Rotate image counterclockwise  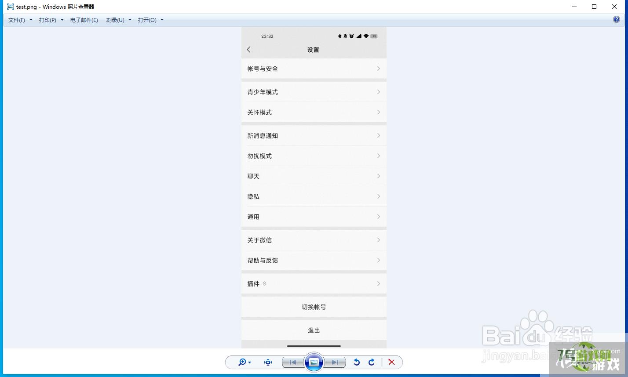tap(357, 362)
